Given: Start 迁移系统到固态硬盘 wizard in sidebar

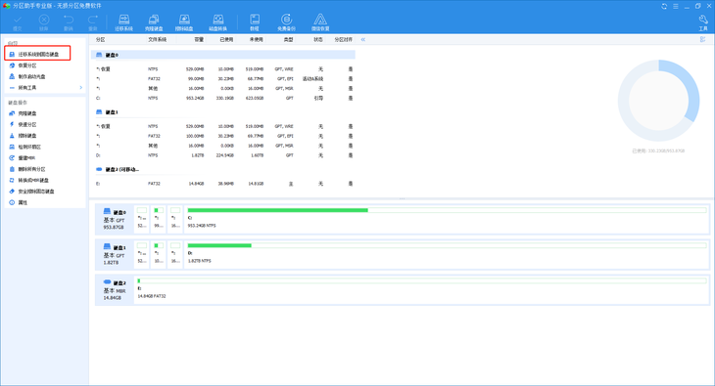Looking at the screenshot, I should [x=38, y=54].
